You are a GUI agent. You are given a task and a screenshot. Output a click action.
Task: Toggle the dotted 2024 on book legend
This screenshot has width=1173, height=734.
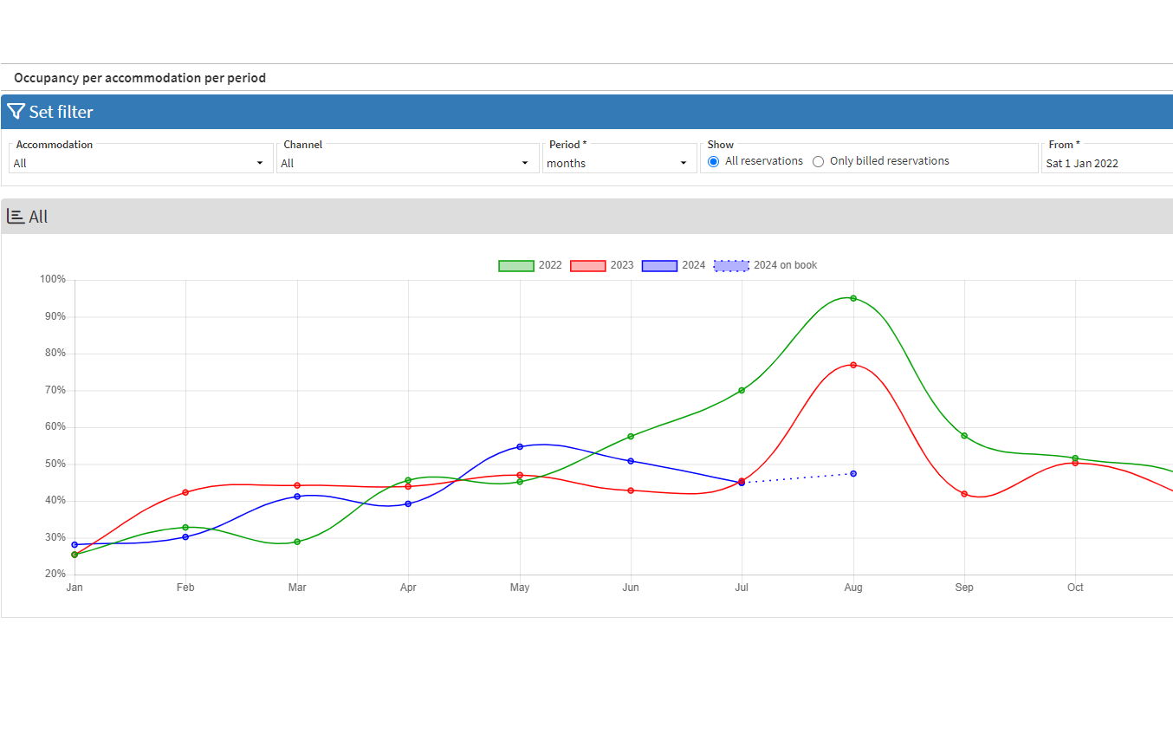coord(730,266)
